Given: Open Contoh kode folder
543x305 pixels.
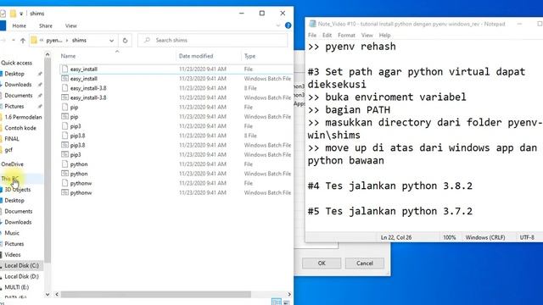Looking at the screenshot, I should coord(20,128).
